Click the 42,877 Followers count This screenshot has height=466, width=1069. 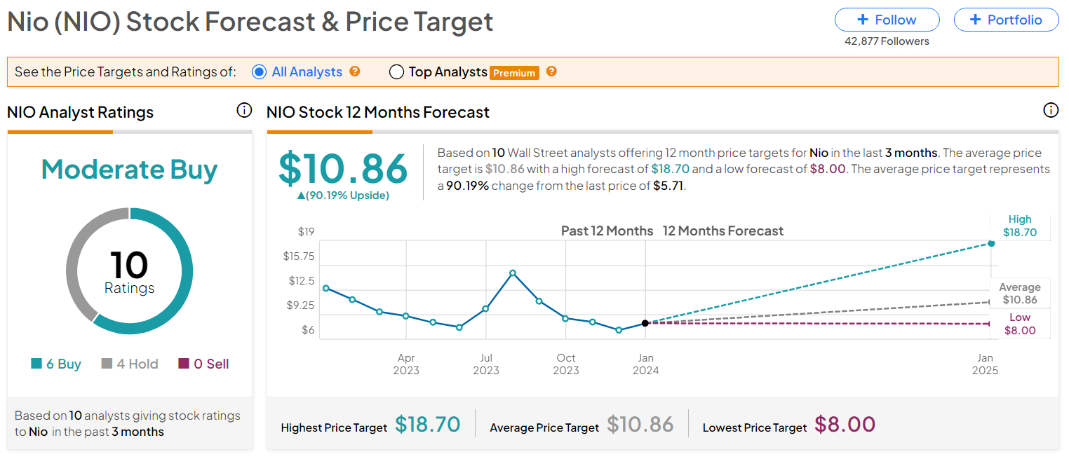coord(887,41)
